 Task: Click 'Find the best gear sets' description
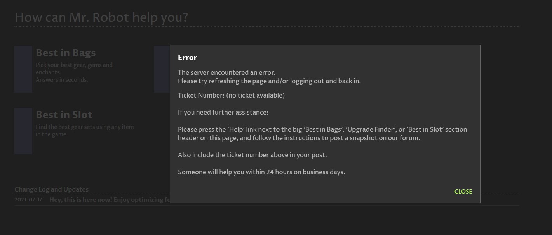[85, 130]
